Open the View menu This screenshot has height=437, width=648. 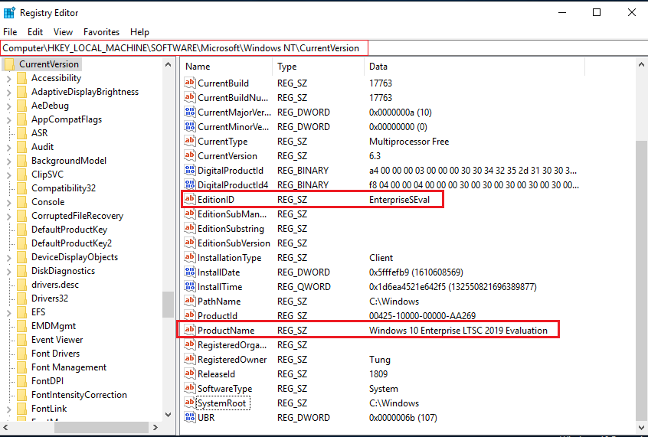click(x=63, y=32)
